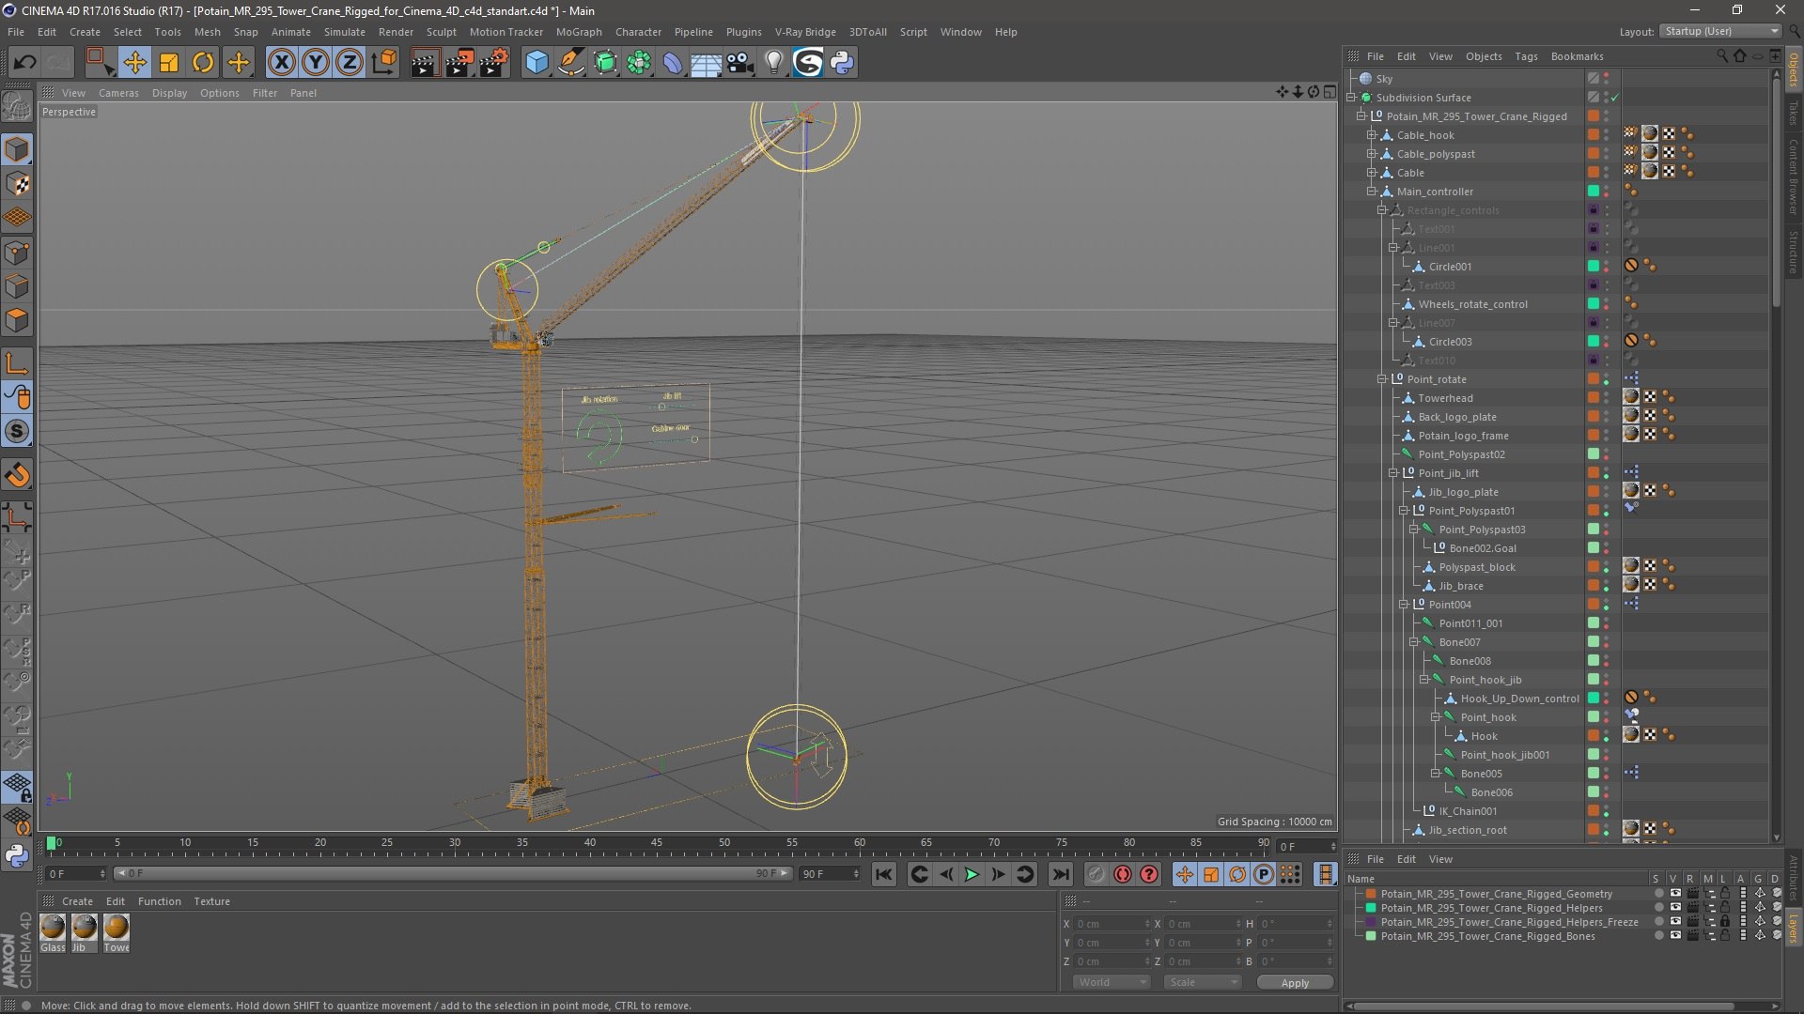Open the World coordinate dropdown
The image size is (1804, 1014).
pyautogui.click(x=1112, y=982)
